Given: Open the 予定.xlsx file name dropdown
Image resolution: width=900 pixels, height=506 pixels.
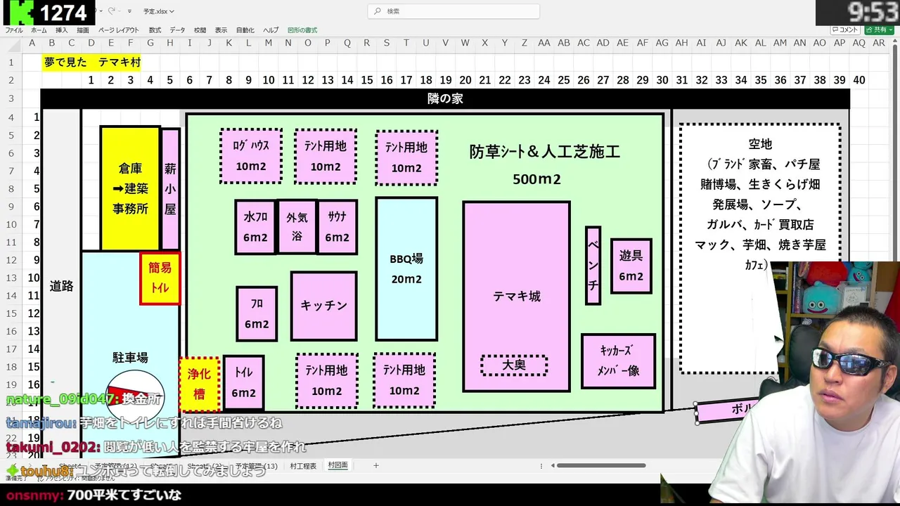Looking at the screenshot, I should click(x=159, y=11).
